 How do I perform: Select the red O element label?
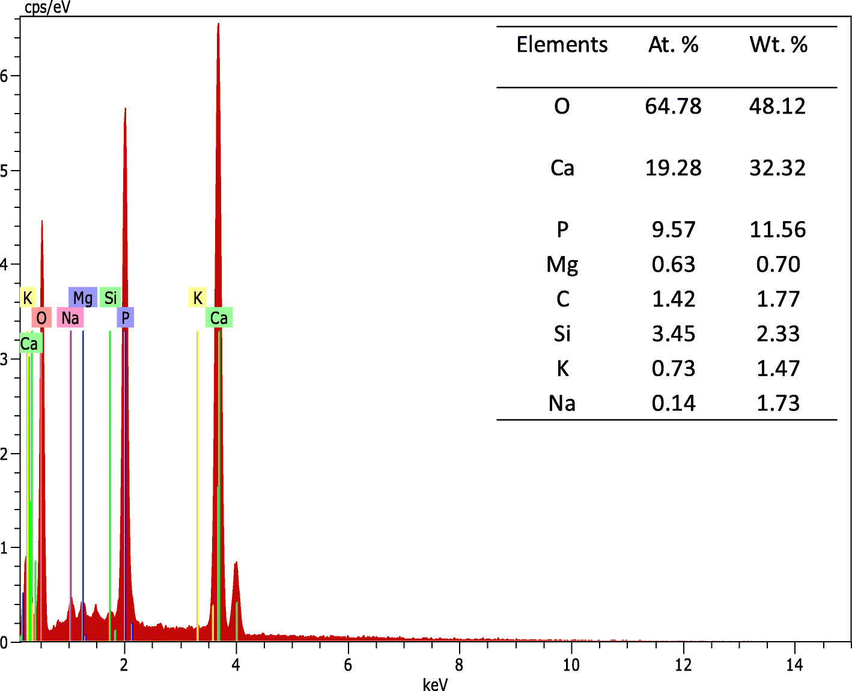pyautogui.click(x=41, y=318)
